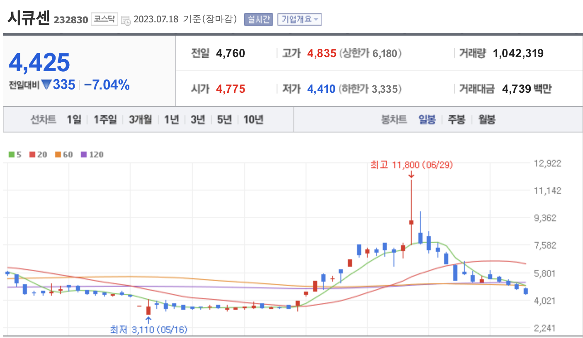Viewport: 583px width, 338px height.
Task: Select the 3년 line chart tab
Action: coord(198,120)
